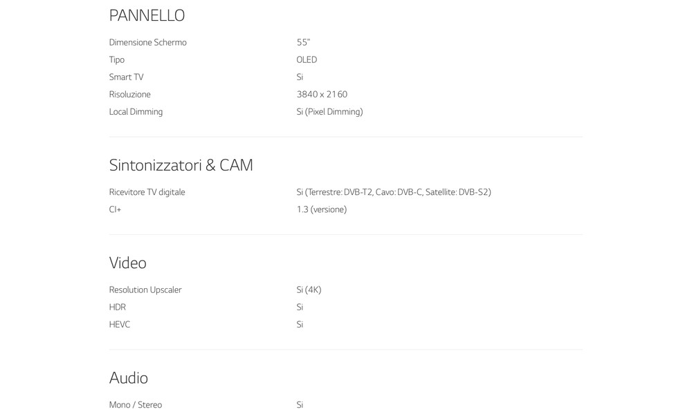This screenshot has width=692, height=416.
Task: Click the HEVC specification label
Action: pos(119,324)
